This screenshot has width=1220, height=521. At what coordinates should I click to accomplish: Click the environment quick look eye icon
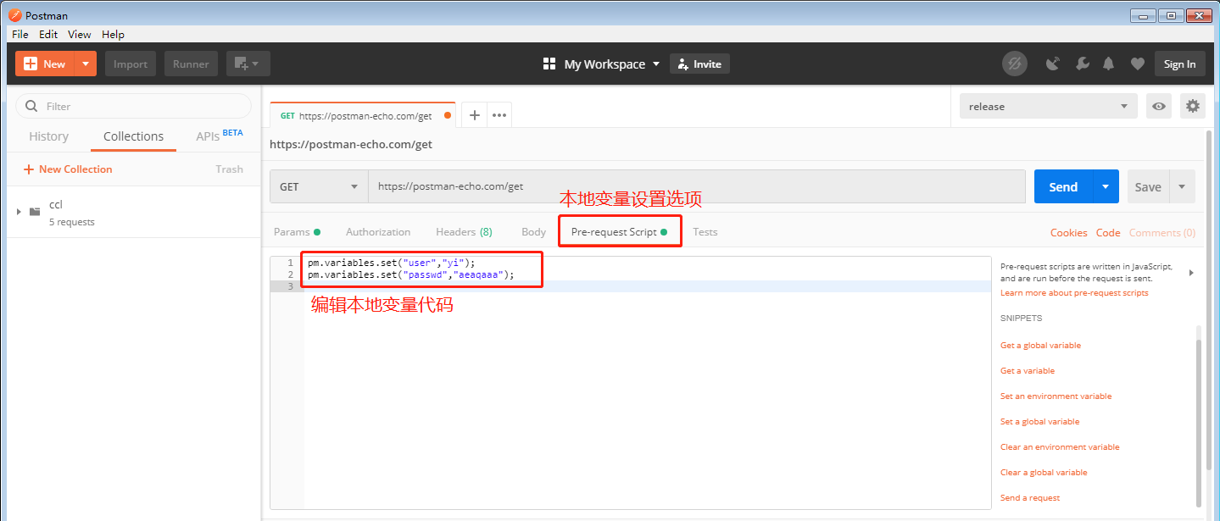click(1159, 106)
